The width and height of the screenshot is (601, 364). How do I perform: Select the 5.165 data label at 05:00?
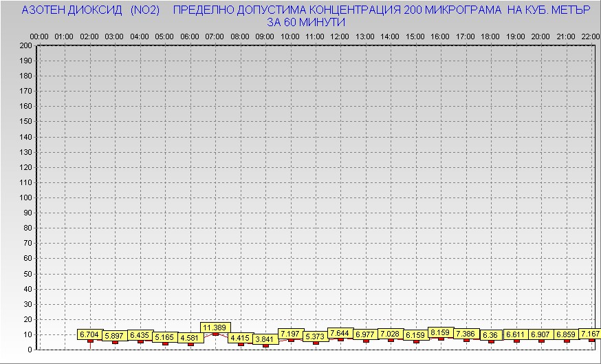coord(165,337)
